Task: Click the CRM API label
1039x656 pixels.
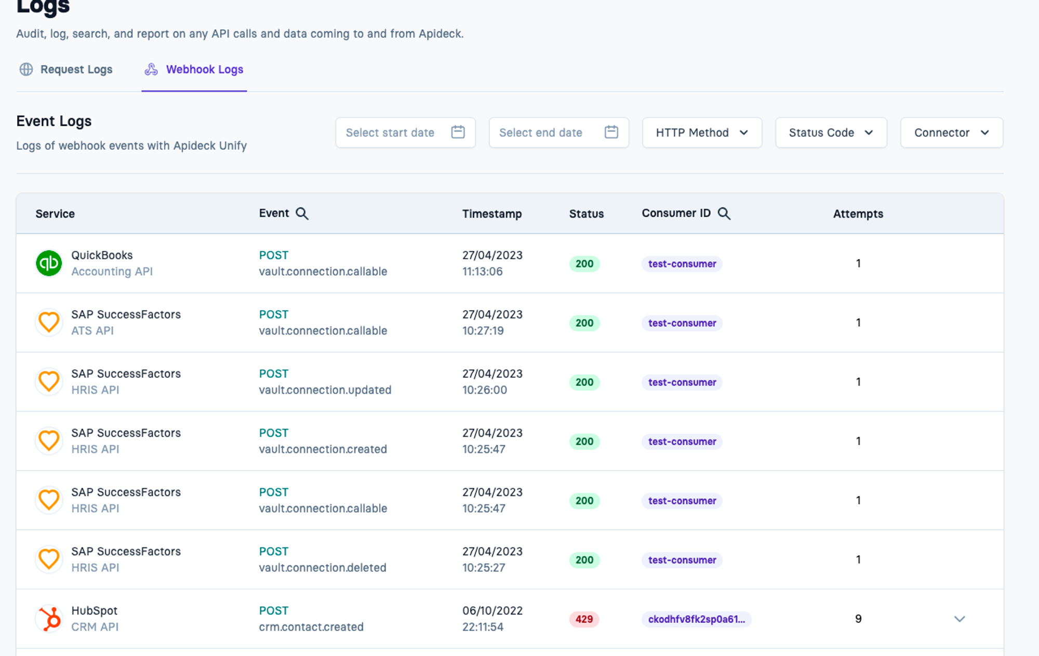Action: click(95, 627)
